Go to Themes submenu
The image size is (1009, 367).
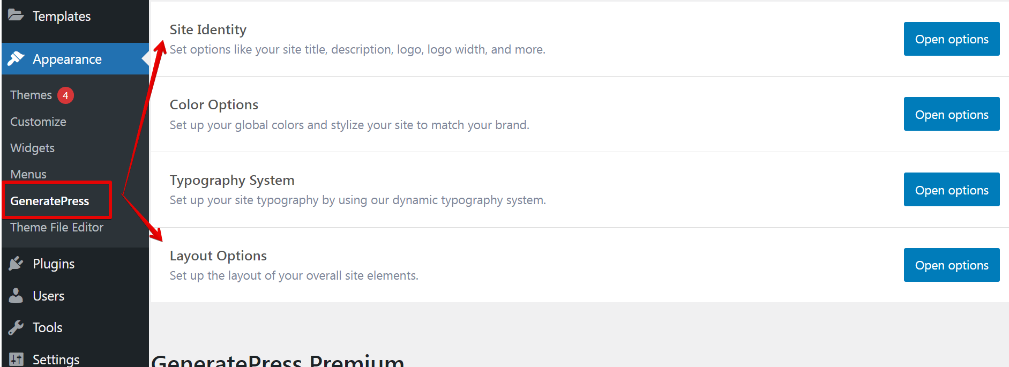pyautogui.click(x=31, y=95)
